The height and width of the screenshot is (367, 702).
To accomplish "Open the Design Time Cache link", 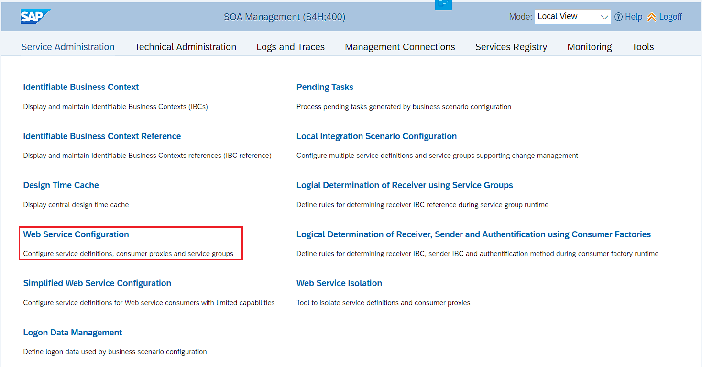I will pos(61,185).
